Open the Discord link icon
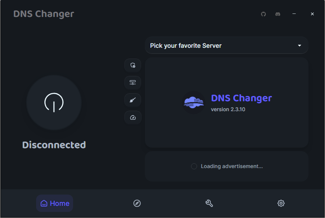The image size is (325, 218). [278, 14]
